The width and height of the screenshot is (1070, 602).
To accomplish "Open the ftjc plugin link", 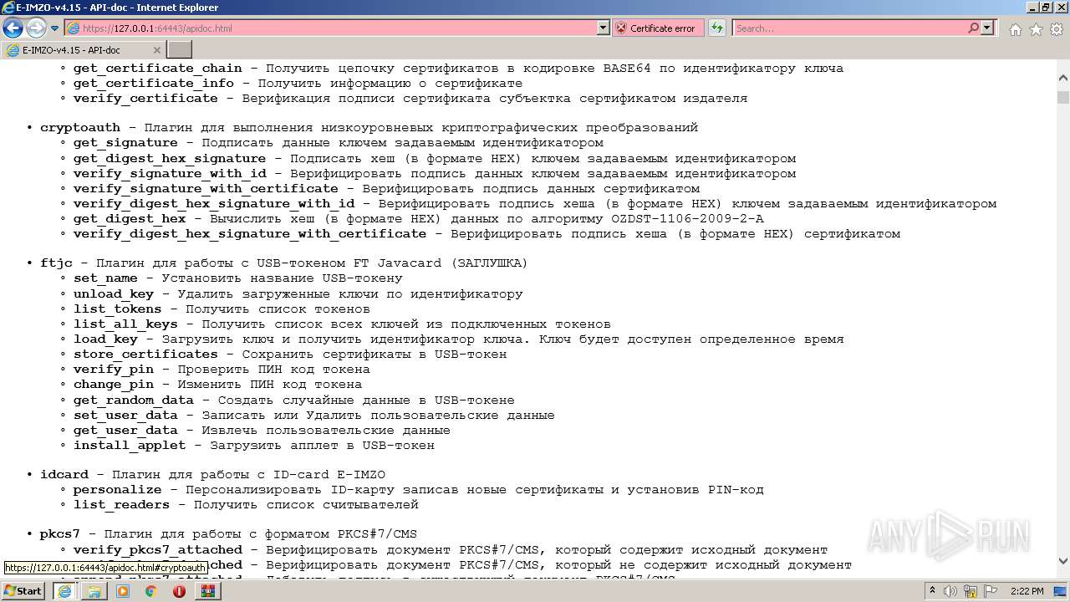I will tap(56, 263).
